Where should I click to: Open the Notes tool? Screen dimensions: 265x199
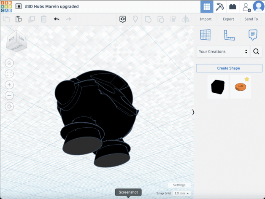point(253,35)
